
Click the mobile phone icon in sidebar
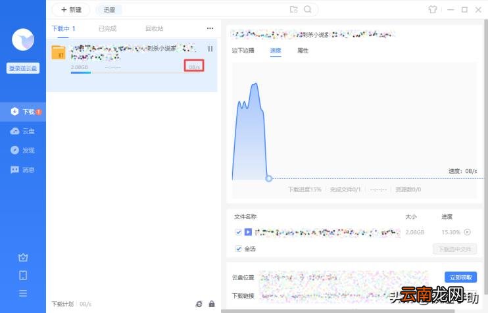23,276
